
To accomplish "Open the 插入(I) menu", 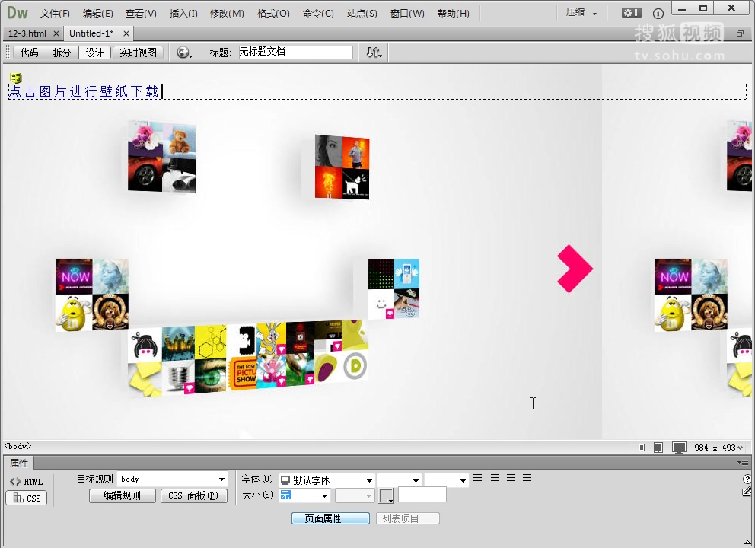I will click(x=183, y=14).
